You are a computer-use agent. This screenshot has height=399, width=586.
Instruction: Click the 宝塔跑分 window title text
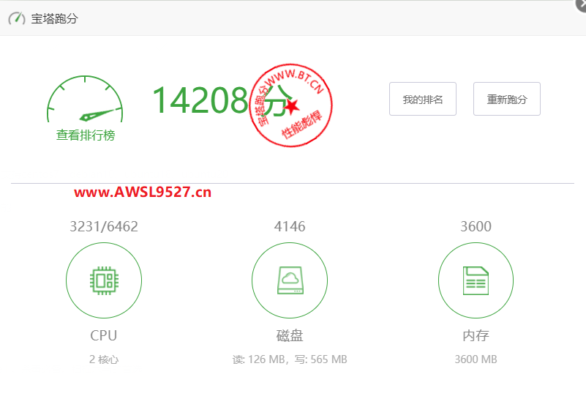click(55, 19)
